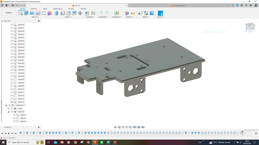Click the Create Sketch tool icon
Image resolution: width=259 pixels, height=145 pixels.
pyautogui.click(x=21, y=13)
